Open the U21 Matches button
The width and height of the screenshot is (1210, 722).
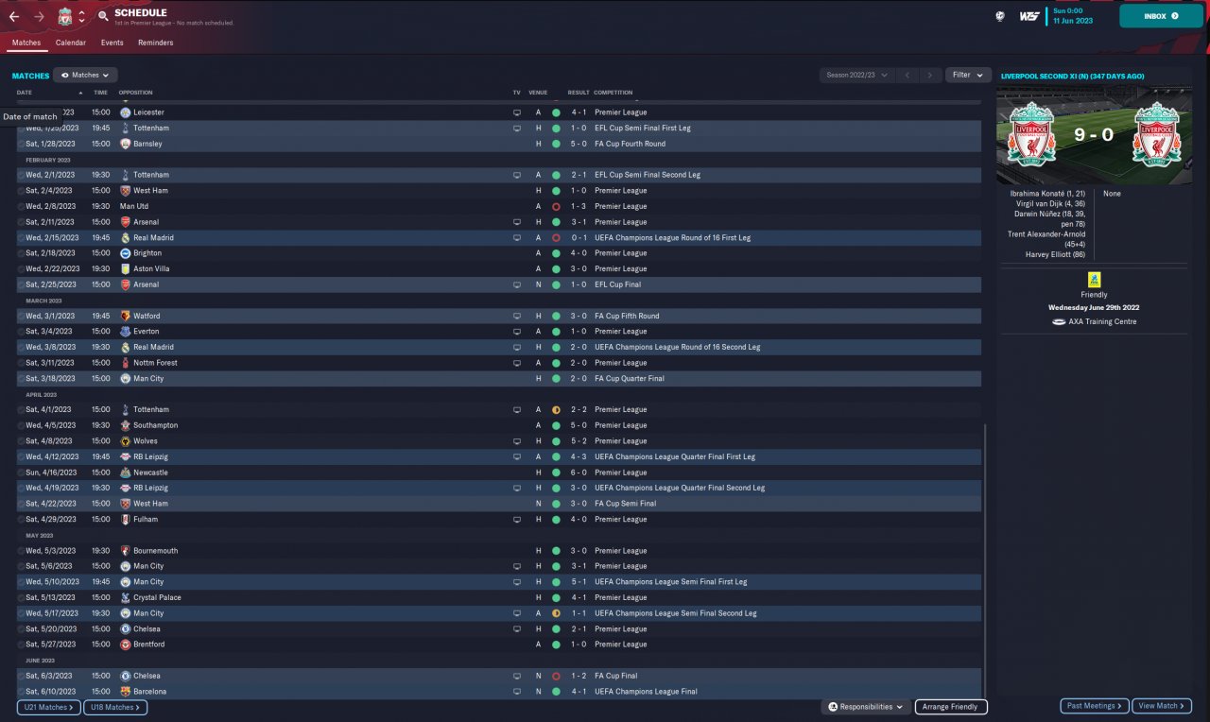(x=48, y=707)
